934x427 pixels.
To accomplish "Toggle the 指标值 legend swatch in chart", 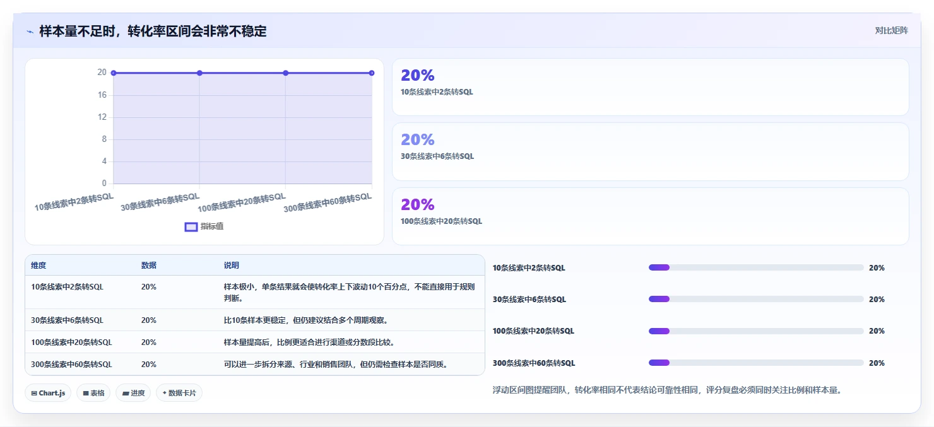I will click(x=191, y=227).
